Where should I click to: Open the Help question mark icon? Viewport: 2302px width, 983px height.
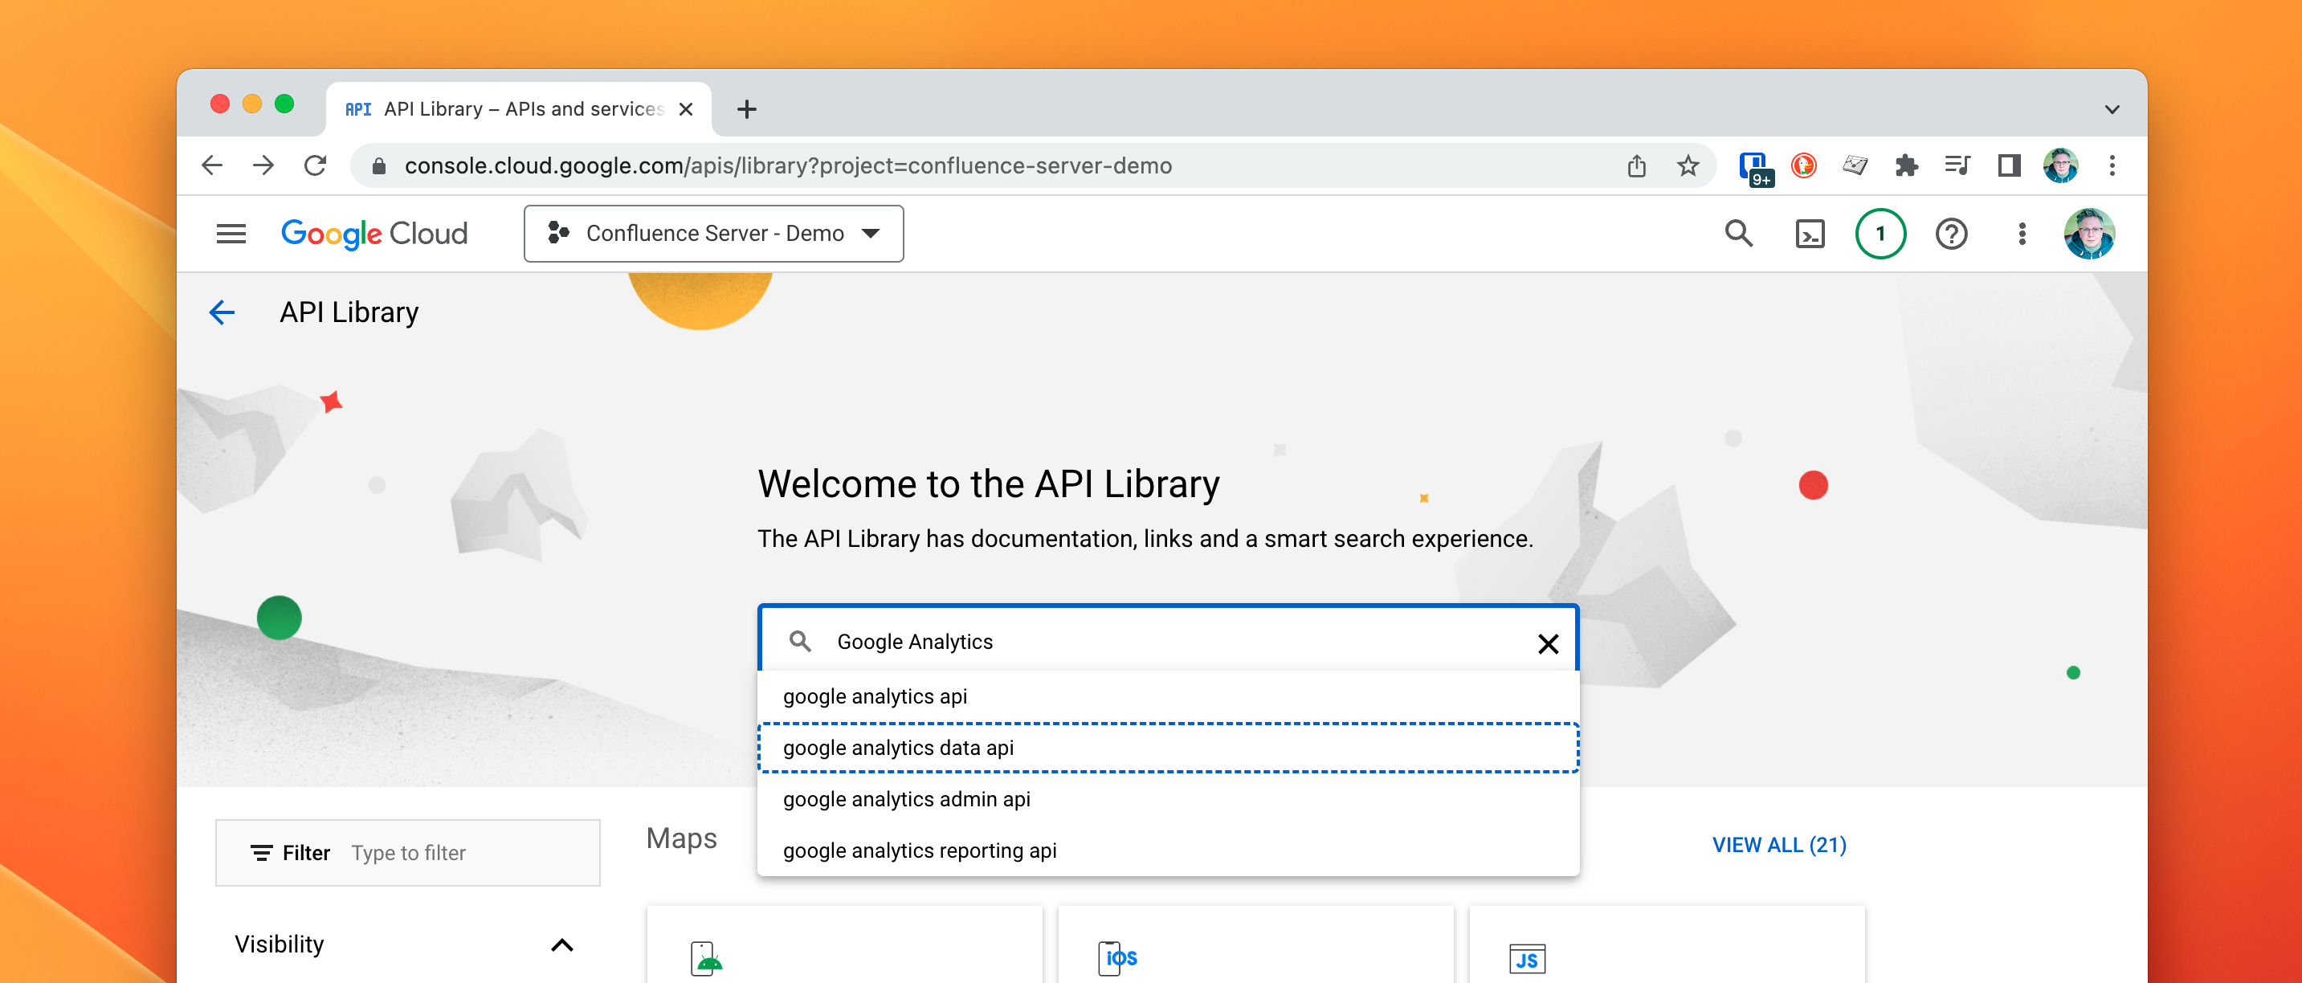point(1951,235)
